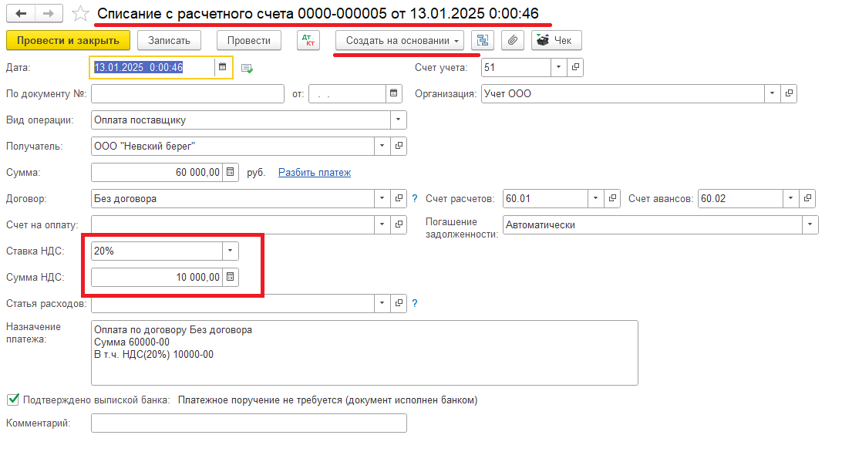Open the document structure icon

(x=483, y=40)
